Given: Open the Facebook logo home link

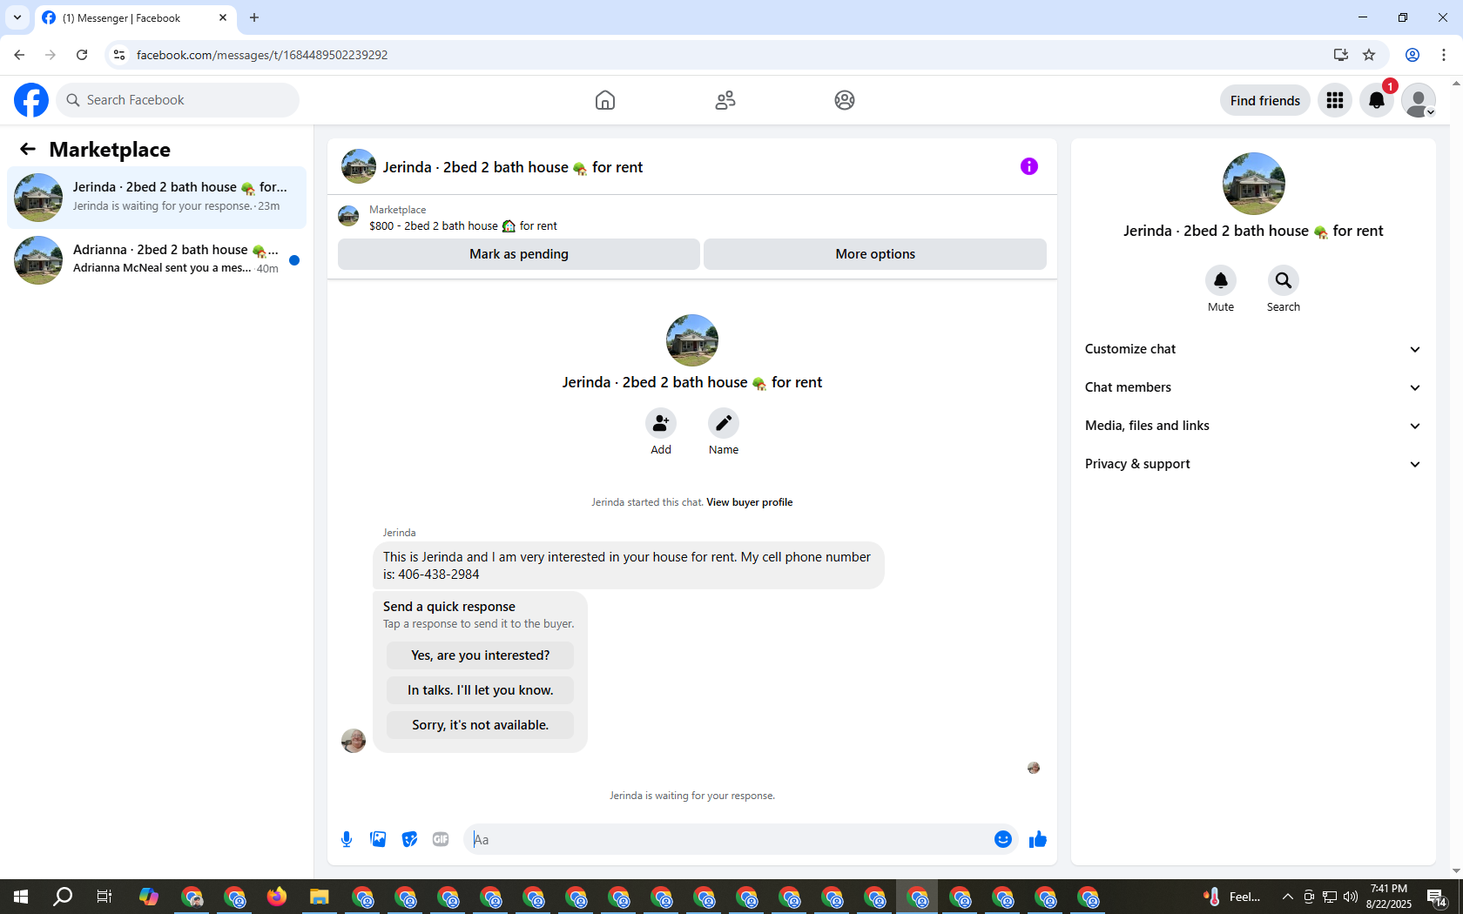Looking at the screenshot, I should [x=31, y=100].
